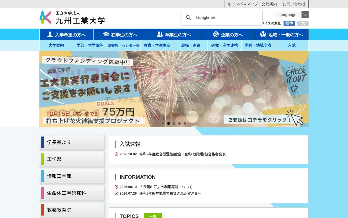Open 令和8年熊本地震で被災された皆さまへ notice
The height and width of the screenshot is (218, 348).
pyautogui.click(x=170, y=193)
